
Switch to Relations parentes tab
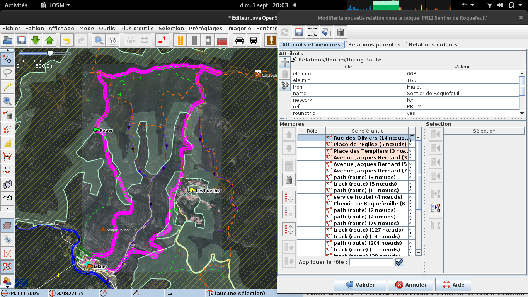pyautogui.click(x=374, y=44)
